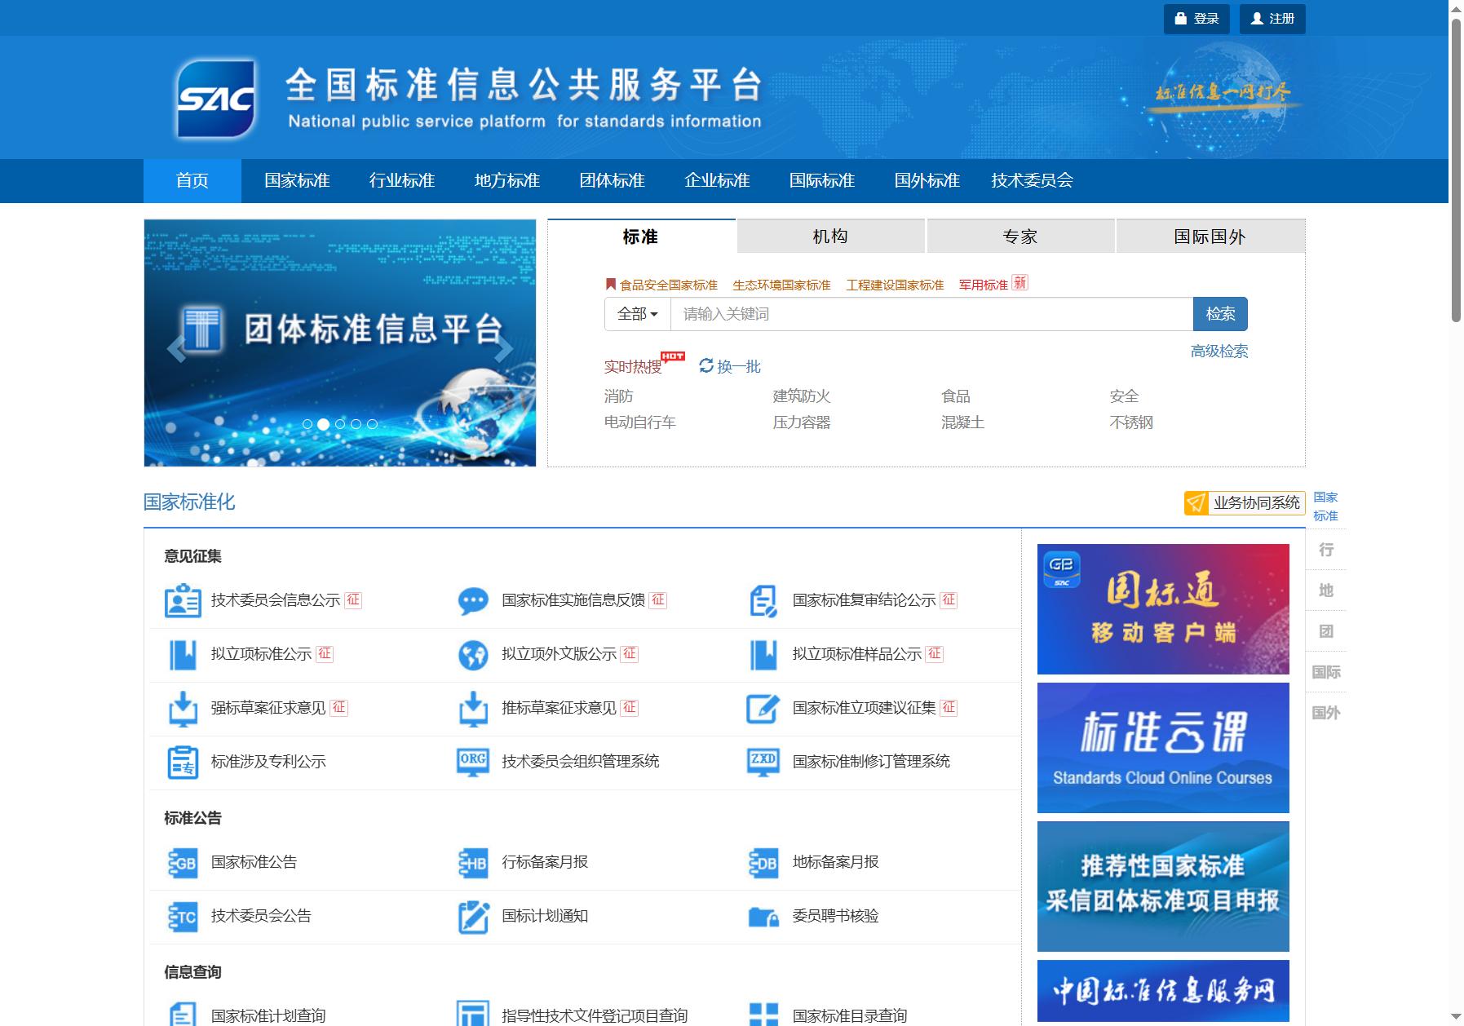Click the page vertical scrollbar thumb
Viewport: 1464px width, 1026px height.
coord(1456,171)
